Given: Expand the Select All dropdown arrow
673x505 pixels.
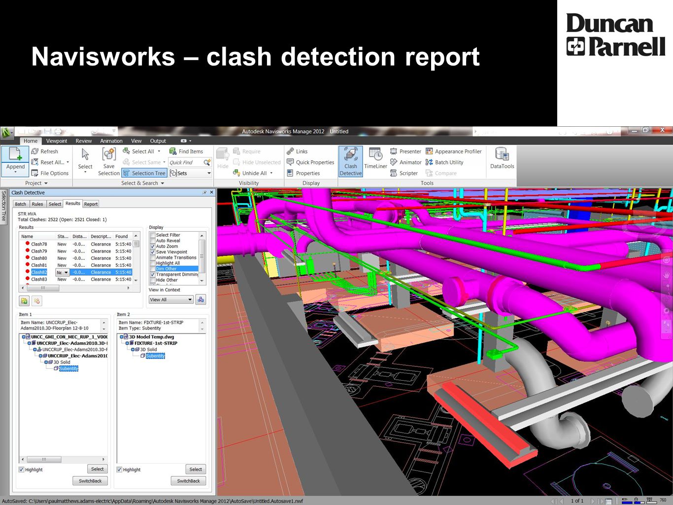Looking at the screenshot, I should point(159,151).
